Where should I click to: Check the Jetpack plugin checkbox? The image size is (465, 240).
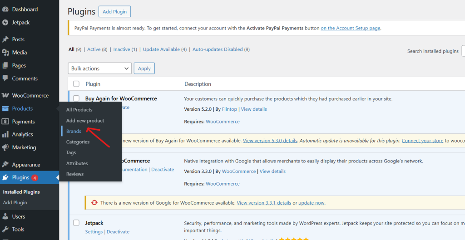(76, 222)
